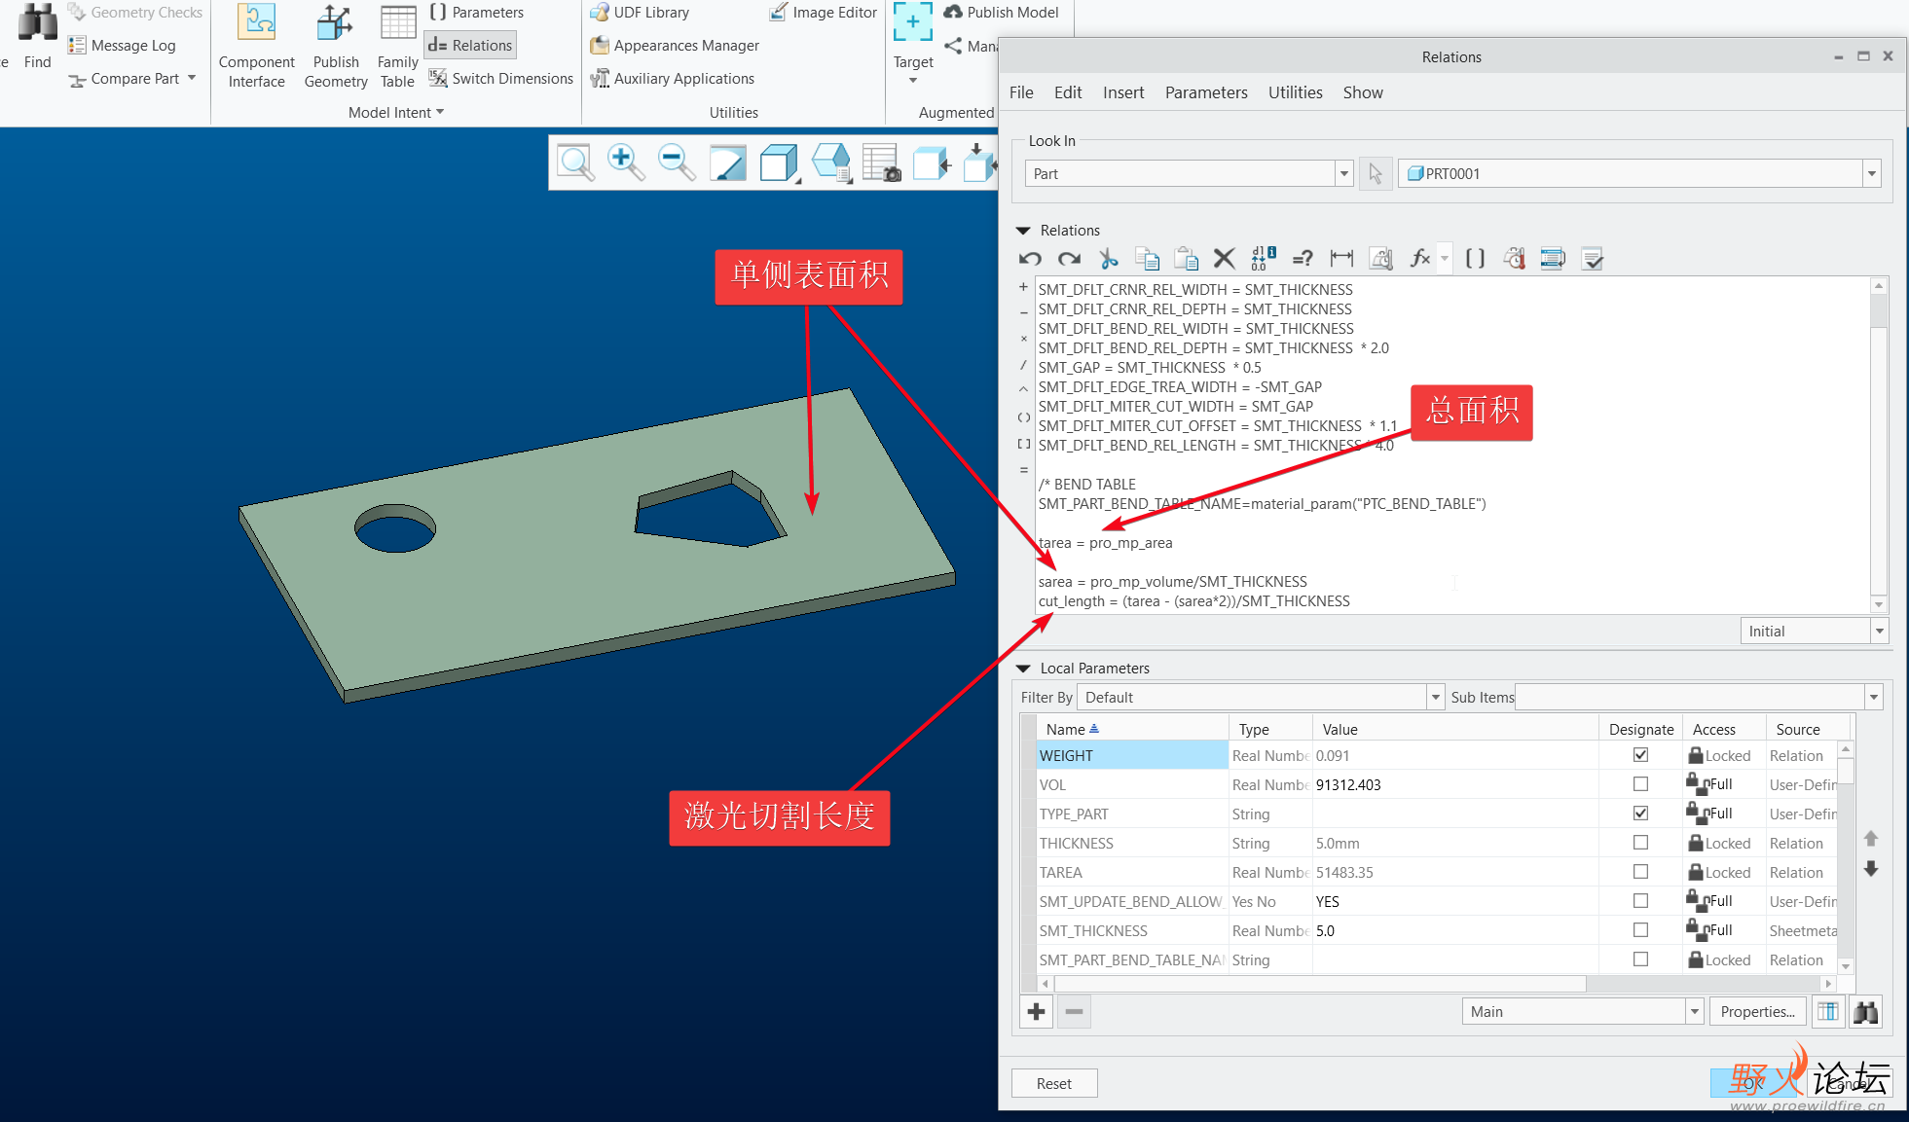Screen dimensions: 1909x1122
Task: Click the Properties... button
Action: point(1757,1012)
